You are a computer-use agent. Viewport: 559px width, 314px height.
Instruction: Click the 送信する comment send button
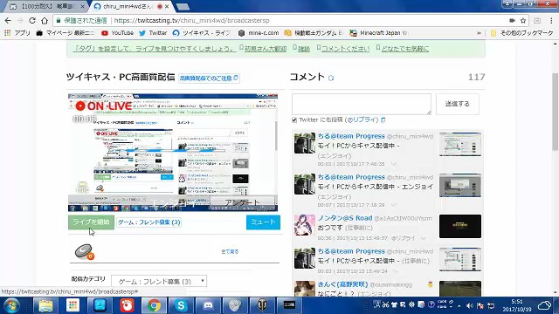pos(458,104)
